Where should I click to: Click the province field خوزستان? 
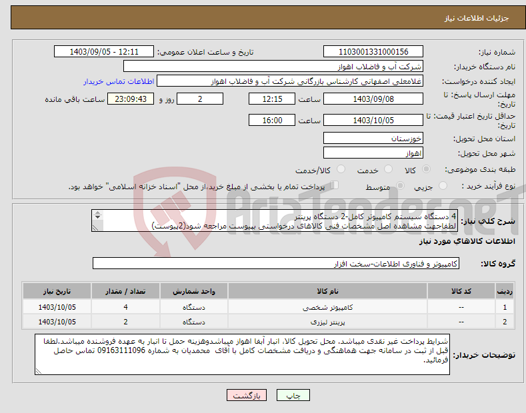pyautogui.click(x=373, y=138)
